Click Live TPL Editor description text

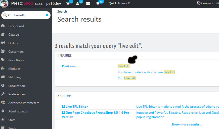(178, 107)
